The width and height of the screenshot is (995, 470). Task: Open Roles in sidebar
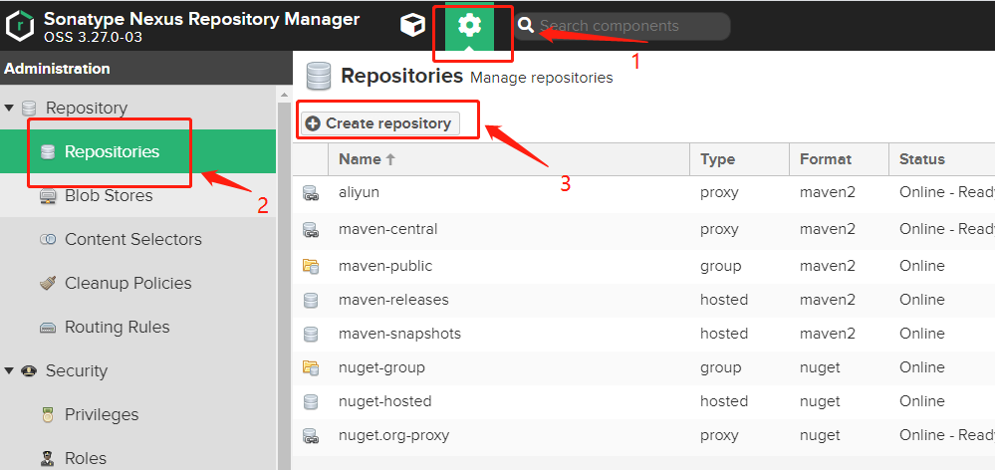click(137, 458)
